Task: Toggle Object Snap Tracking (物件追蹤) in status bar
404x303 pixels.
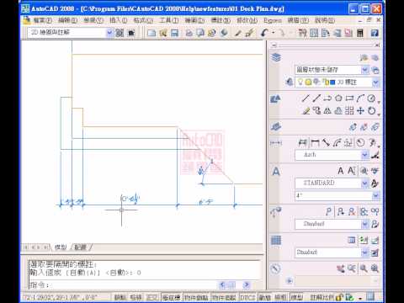Action: (224, 297)
